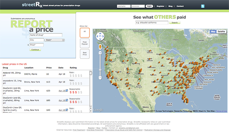Click the password field

(x=138, y=6)
